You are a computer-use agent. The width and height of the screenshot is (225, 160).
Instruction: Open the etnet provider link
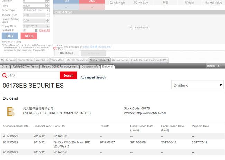point(90,47)
